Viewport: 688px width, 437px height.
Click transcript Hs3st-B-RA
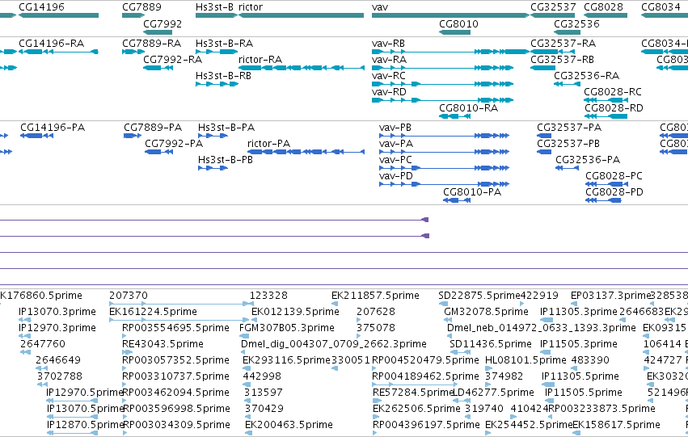(x=217, y=52)
